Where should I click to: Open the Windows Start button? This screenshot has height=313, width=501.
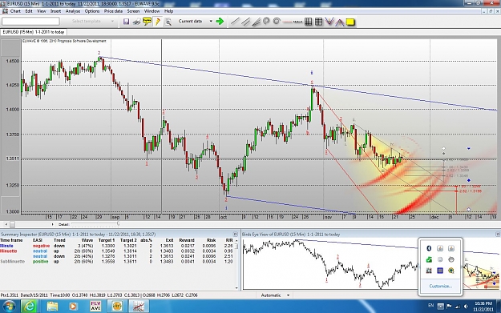[10, 307]
